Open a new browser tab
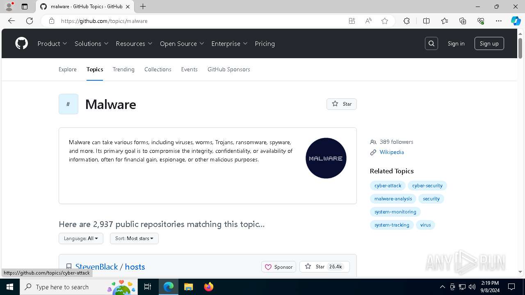525x295 pixels. click(143, 7)
